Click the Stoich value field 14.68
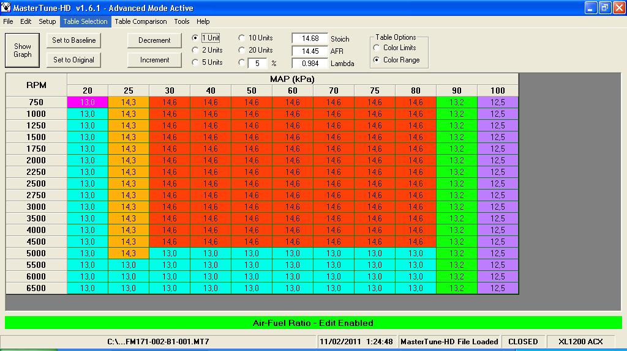Image resolution: width=627 pixels, height=351 pixels. click(310, 39)
